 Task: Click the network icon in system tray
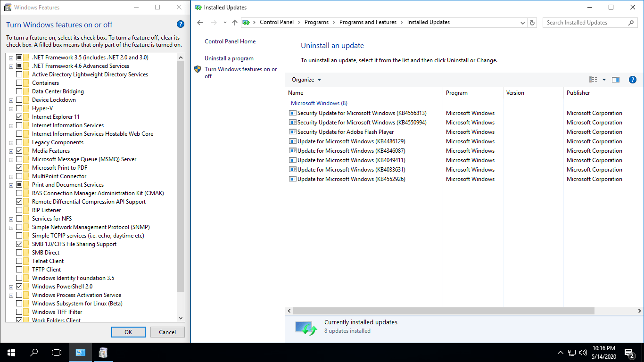(571, 352)
